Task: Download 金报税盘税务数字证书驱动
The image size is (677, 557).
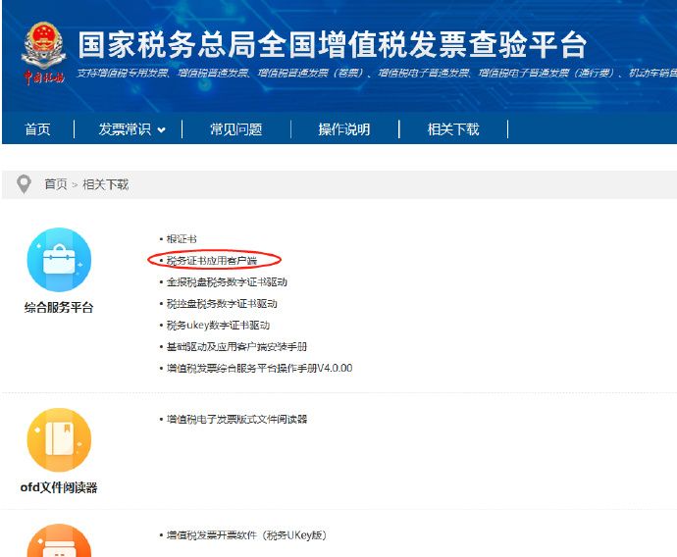Action: pyautogui.click(x=227, y=281)
